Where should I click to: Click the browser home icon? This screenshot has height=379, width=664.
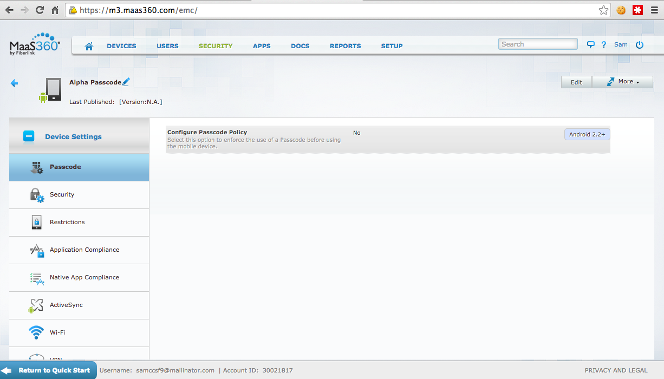pos(55,10)
